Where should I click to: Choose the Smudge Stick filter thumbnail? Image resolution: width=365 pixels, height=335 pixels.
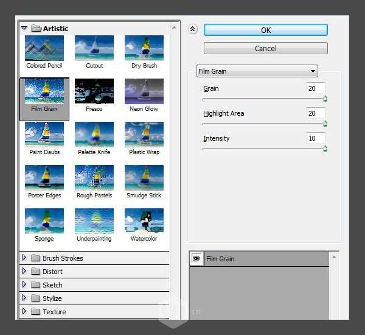pyautogui.click(x=144, y=178)
